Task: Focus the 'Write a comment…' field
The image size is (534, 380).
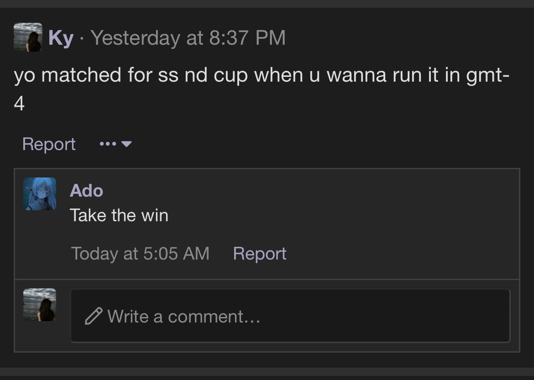Action: coord(290,316)
